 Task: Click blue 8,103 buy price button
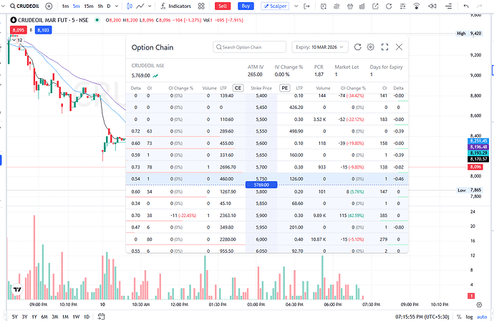(x=43, y=30)
